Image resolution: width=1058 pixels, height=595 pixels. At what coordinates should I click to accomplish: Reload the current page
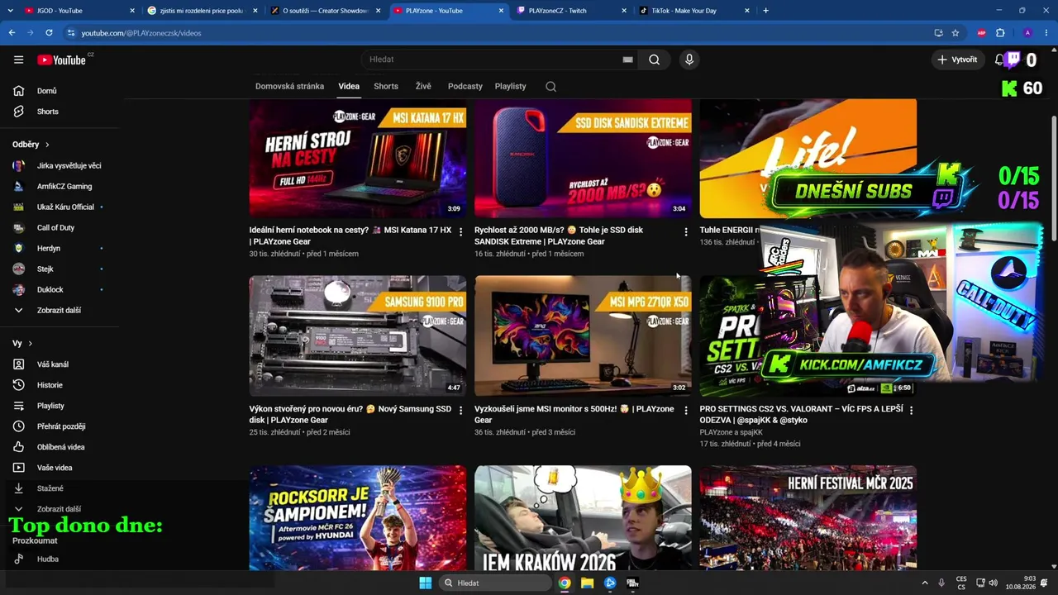[x=49, y=33]
